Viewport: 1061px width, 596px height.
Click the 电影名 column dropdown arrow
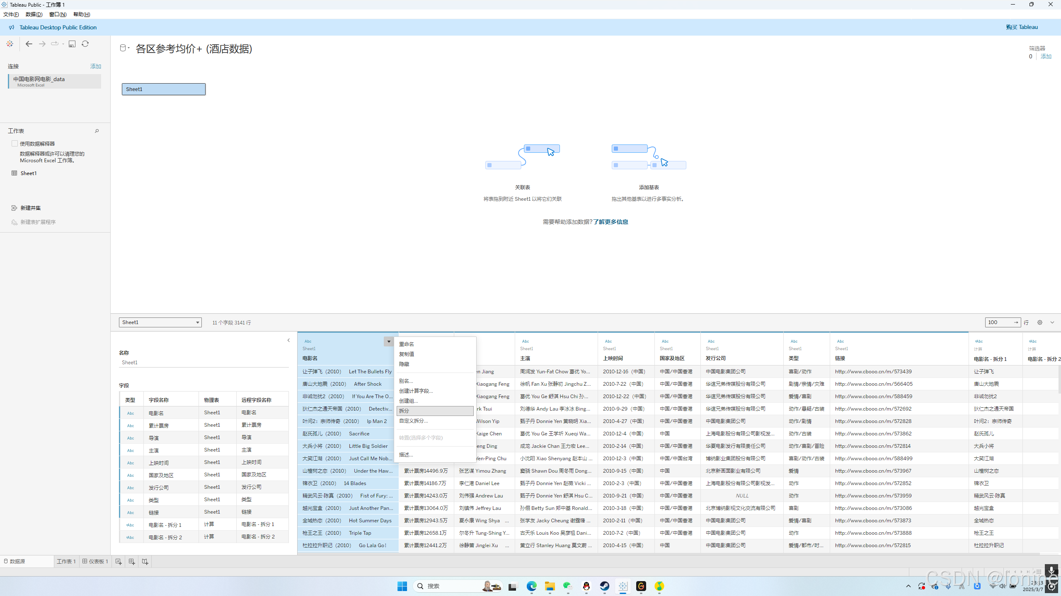tap(389, 341)
